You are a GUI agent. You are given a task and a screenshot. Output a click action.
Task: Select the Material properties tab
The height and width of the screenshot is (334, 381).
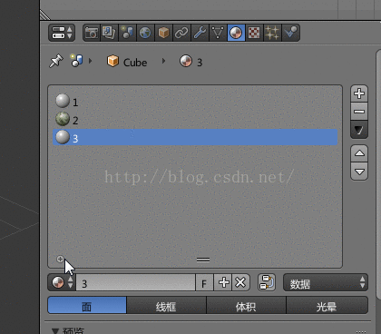[x=236, y=33]
